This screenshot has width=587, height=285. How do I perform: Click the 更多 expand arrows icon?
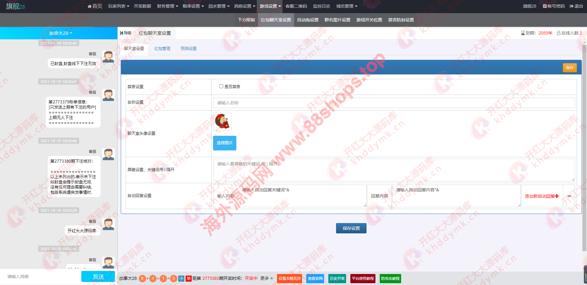pyautogui.click(x=271, y=278)
